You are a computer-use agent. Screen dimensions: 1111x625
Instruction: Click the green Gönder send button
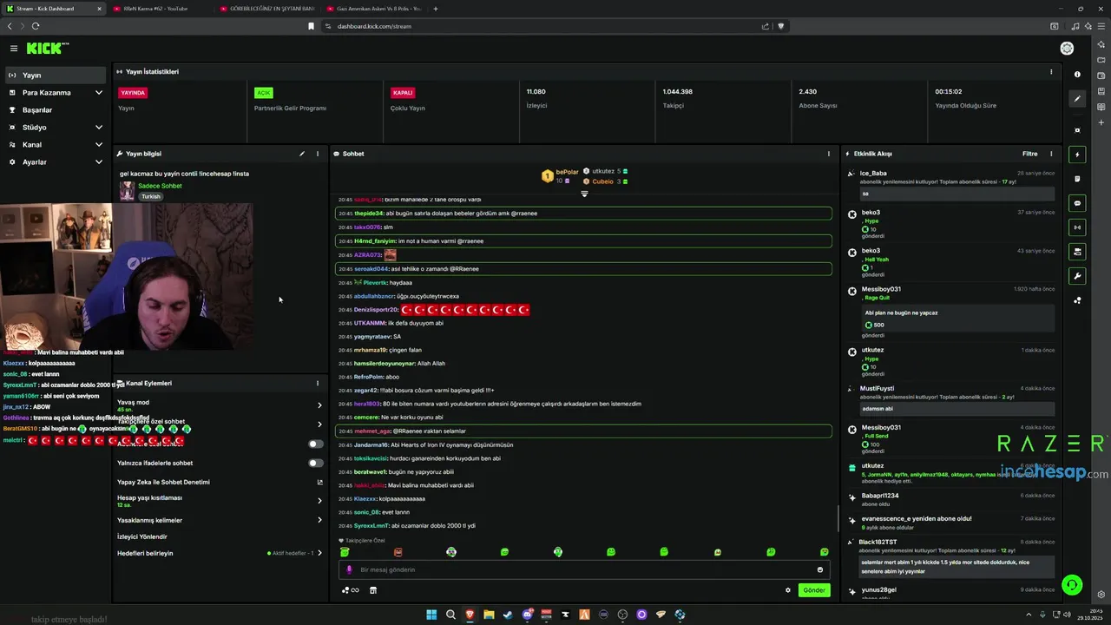[814, 590]
